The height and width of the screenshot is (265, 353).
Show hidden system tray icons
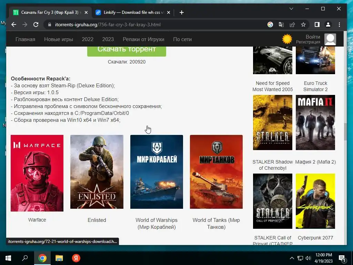tap(292, 258)
